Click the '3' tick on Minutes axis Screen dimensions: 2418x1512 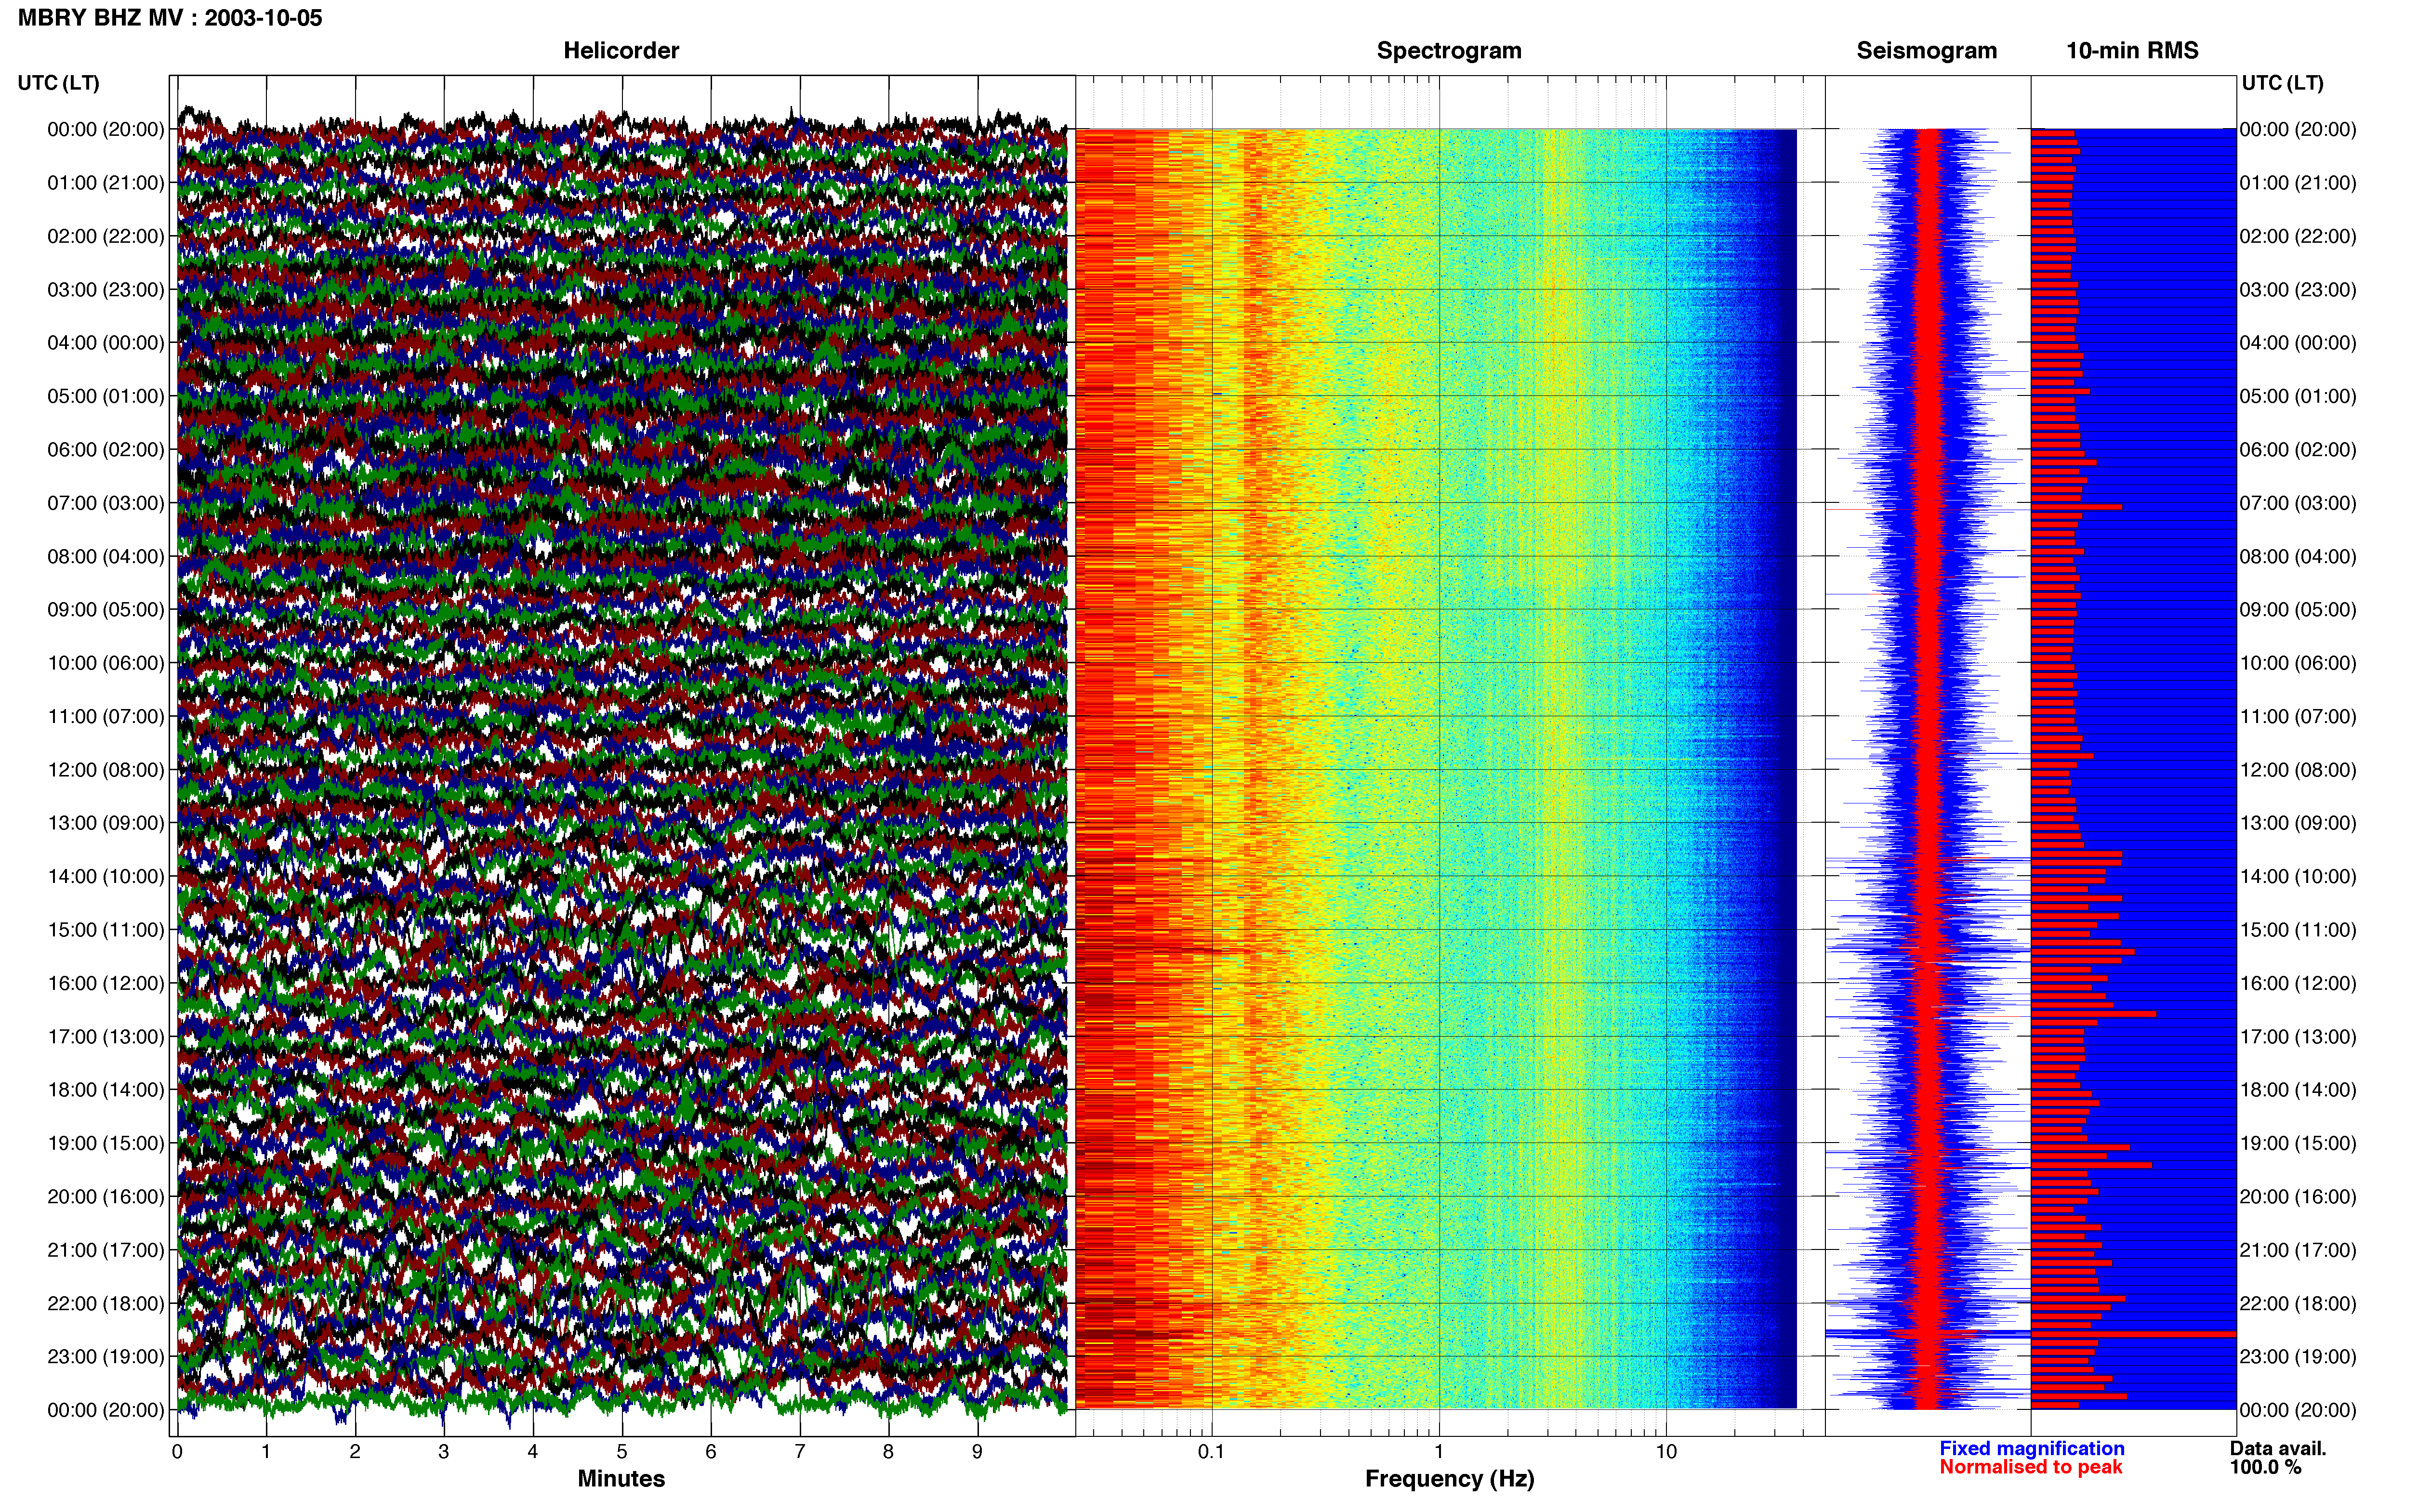point(444,1452)
